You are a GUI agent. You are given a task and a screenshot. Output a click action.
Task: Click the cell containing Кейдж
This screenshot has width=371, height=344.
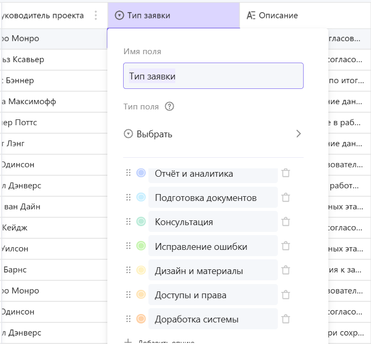coord(54,228)
